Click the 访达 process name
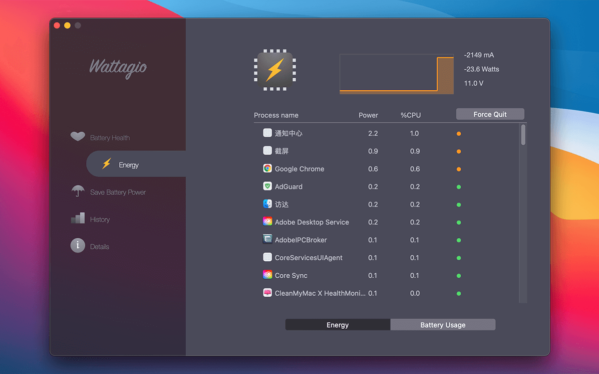The image size is (599, 374). tap(282, 204)
